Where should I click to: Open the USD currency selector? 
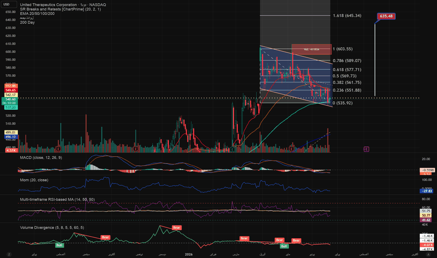(7, 5)
